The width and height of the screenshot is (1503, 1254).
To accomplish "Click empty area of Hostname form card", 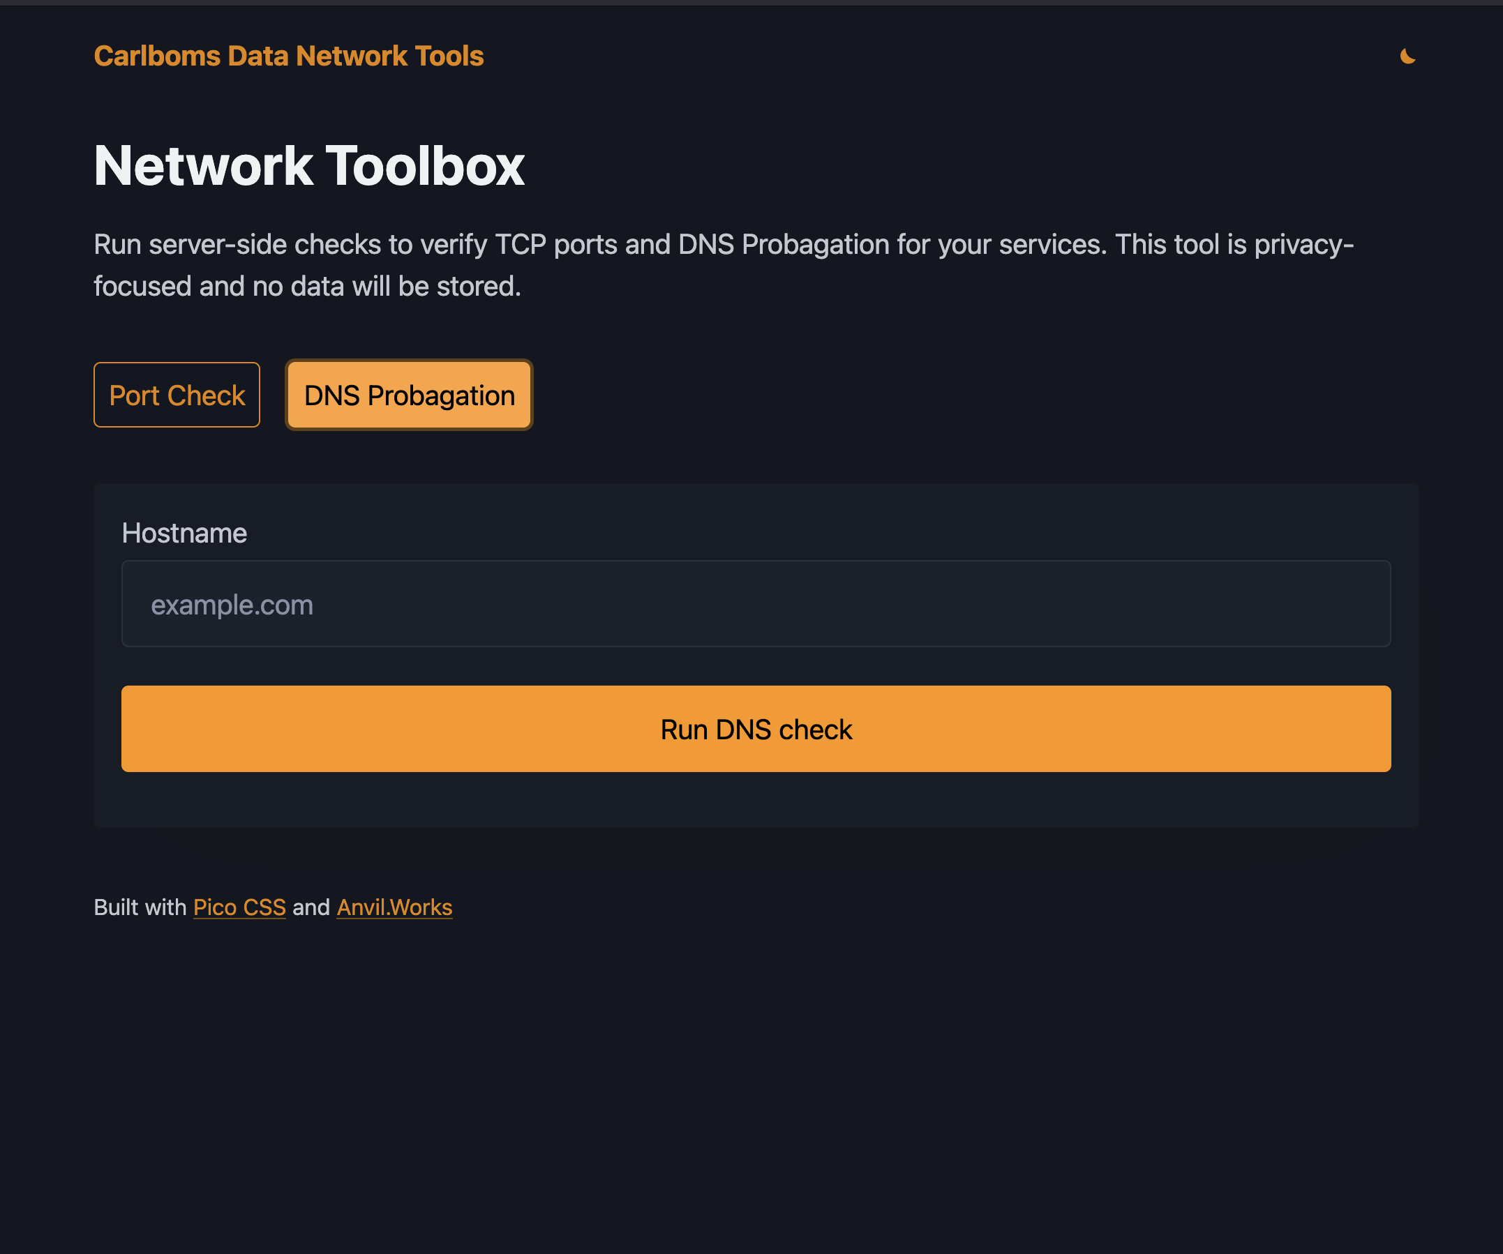I will point(756,800).
